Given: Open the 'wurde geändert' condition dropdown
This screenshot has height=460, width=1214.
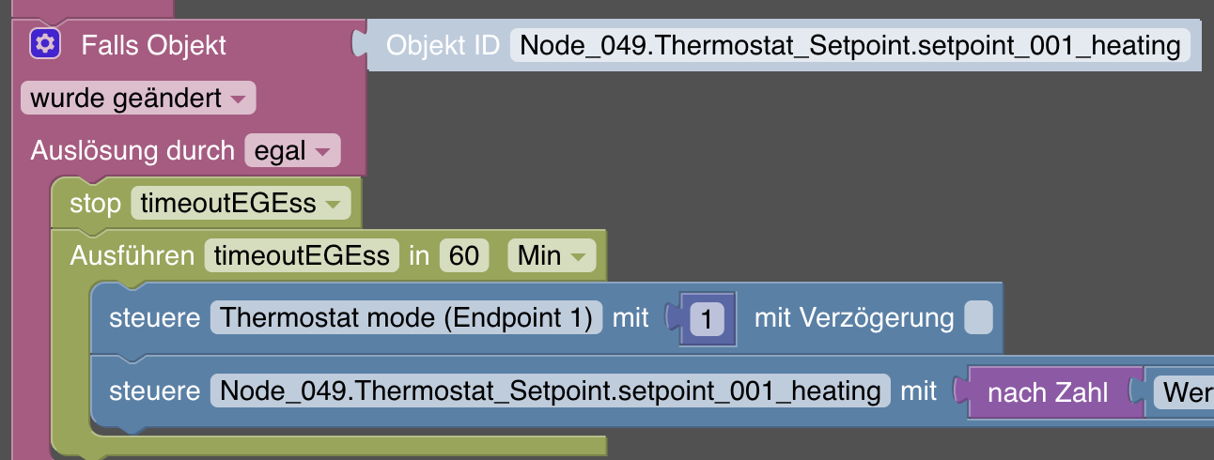Looking at the screenshot, I should [x=137, y=99].
